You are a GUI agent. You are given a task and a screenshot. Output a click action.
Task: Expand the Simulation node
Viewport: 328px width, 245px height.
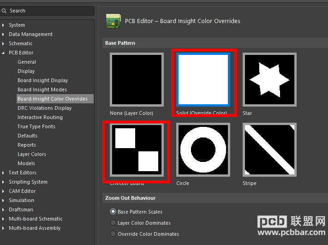[x=3, y=200]
